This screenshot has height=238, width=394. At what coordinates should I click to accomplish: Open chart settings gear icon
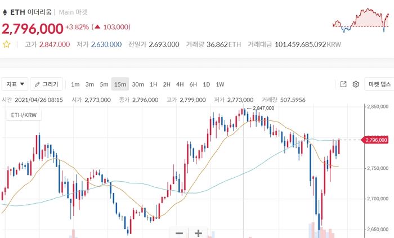[356, 84]
